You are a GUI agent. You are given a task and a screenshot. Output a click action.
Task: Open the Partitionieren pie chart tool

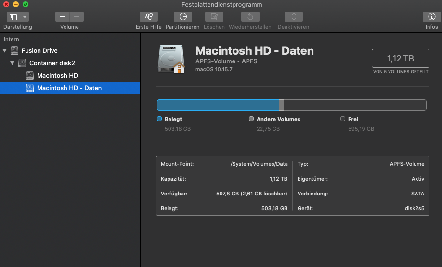pyautogui.click(x=182, y=17)
